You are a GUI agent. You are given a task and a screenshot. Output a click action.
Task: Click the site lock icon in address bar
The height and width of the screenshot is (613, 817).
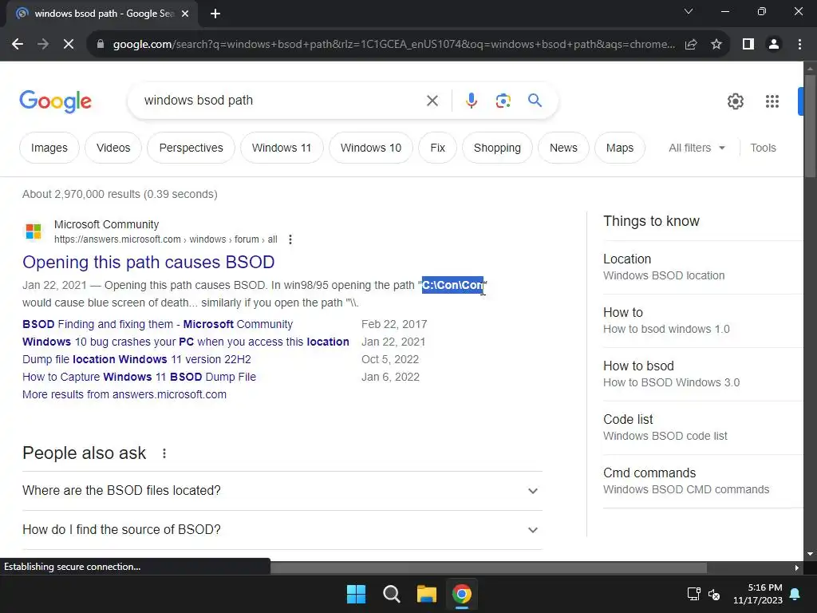pyautogui.click(x=101, y=45)
